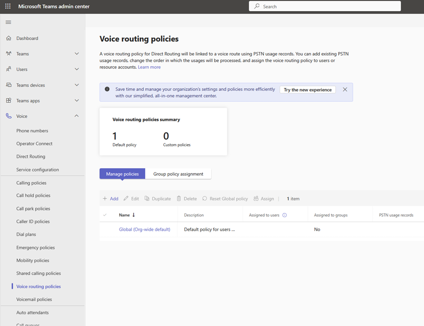The height and width of the screenshot is (326, 424).
Task: Click Try the new experience button
Action: click(x=308, y=90)
